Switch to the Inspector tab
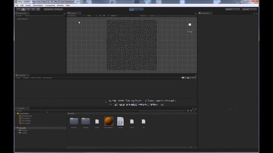The image size is (273, 153). pyautogui.click(x=205, y=13)
